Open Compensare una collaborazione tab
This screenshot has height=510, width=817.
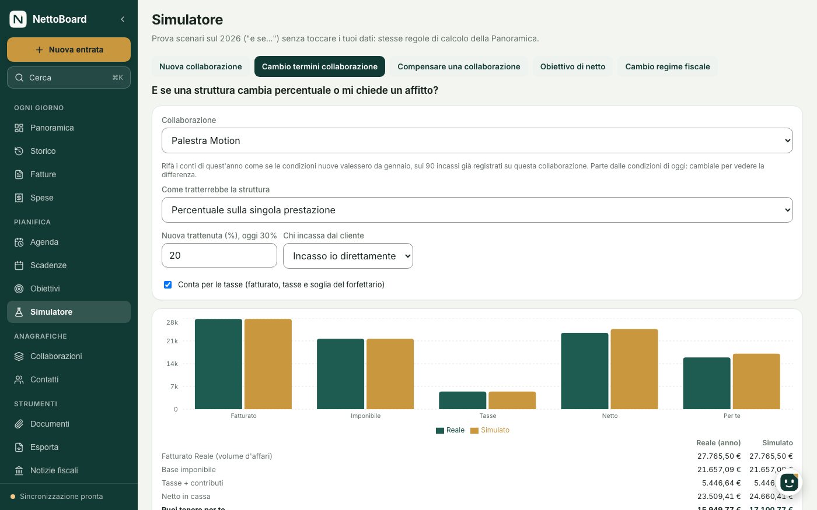pyautogui.click(x=459, y=66)
